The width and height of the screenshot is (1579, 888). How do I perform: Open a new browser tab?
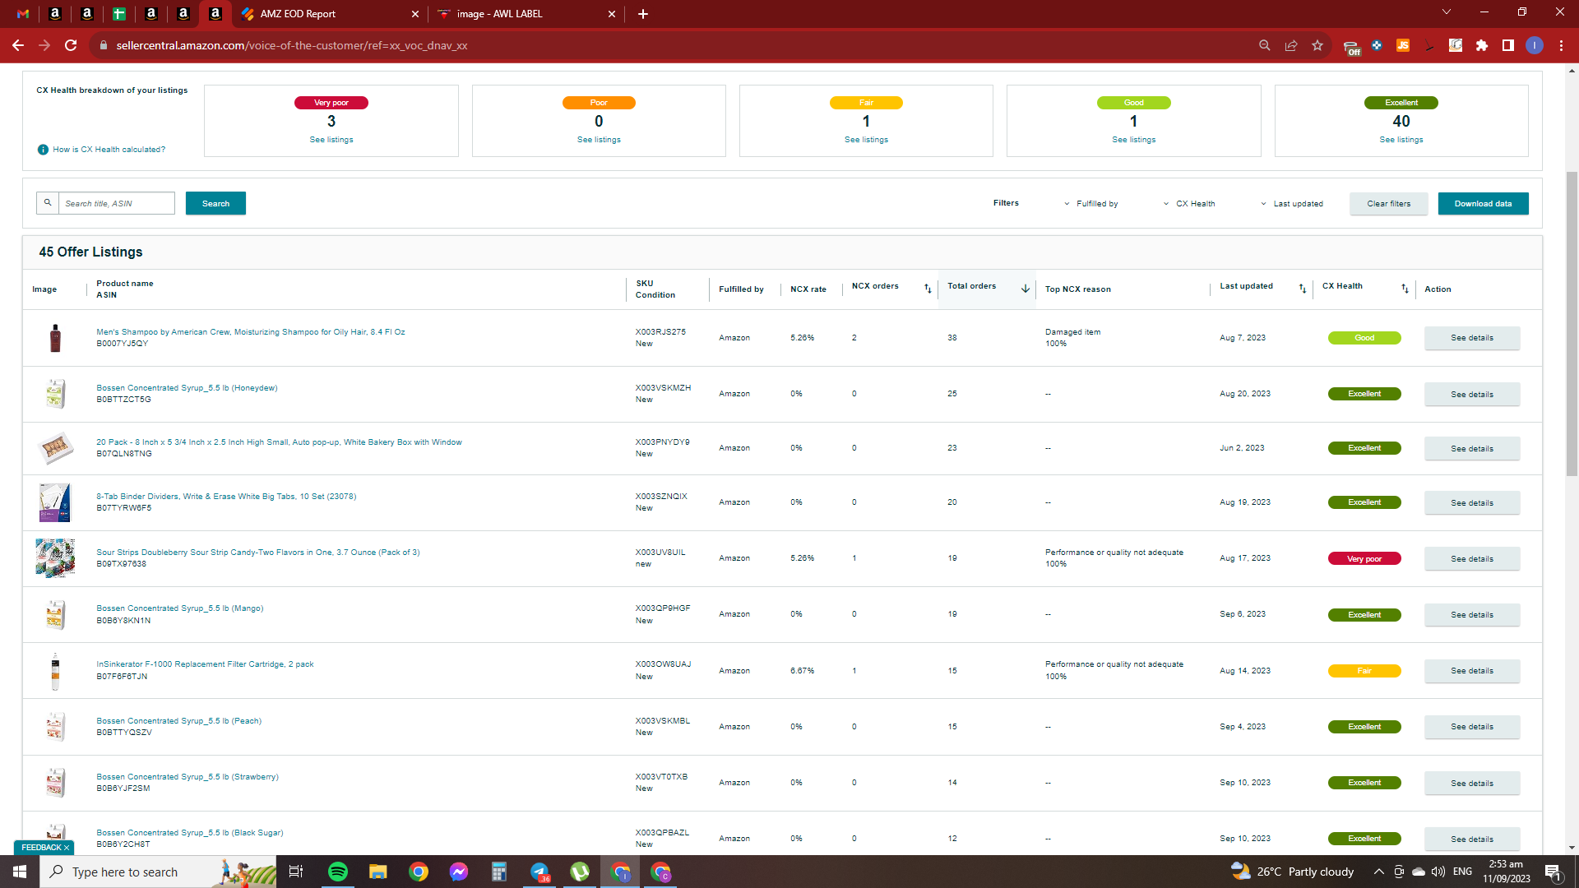(x=643, y=14)
